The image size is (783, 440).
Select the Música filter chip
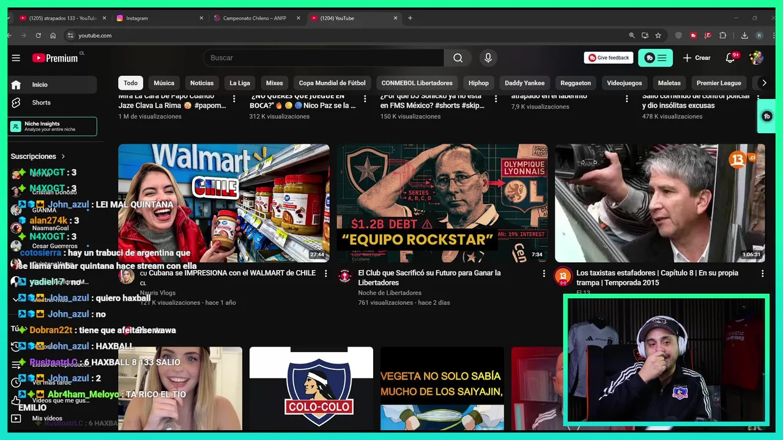click(x=164, y=83)
